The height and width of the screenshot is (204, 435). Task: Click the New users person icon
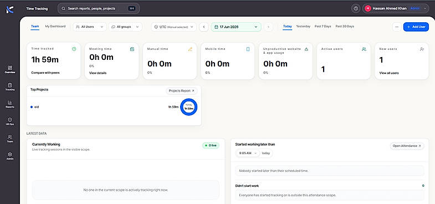(x=422, y=49)
